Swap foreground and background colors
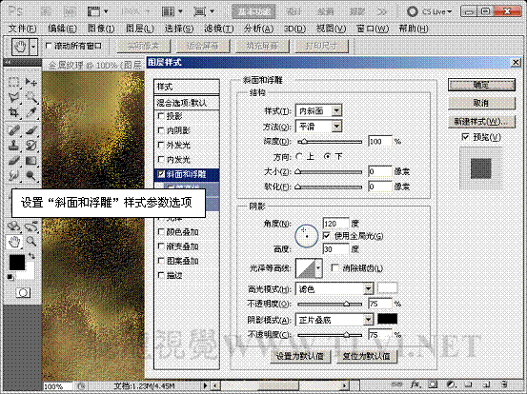 point(31,256)
